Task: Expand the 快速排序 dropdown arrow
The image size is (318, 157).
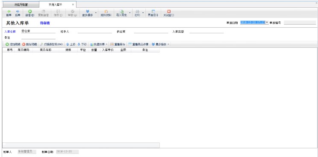Action: pos(107,44)
